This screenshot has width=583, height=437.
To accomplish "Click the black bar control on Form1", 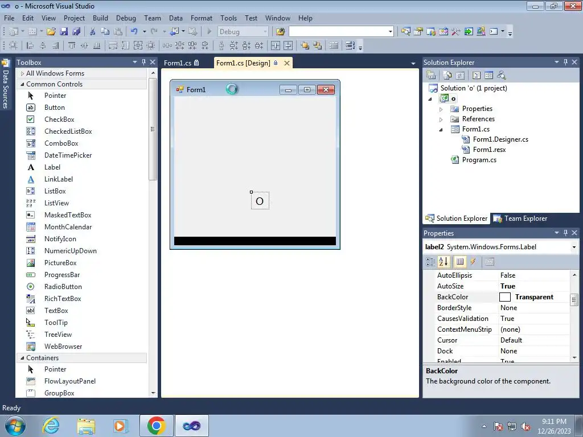I will (x=254, y=241).
